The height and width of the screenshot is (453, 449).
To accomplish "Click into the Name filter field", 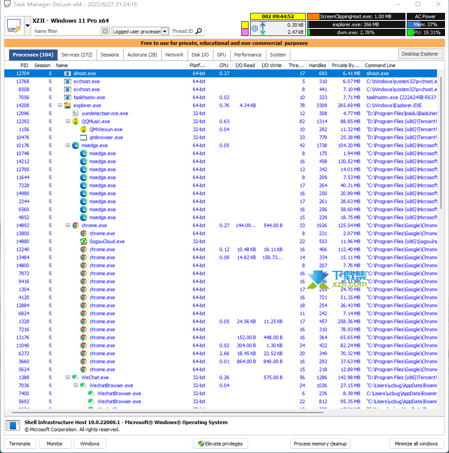I will point(67,31).
